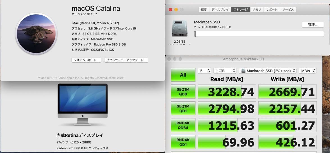The height and width of the screenshot is (153, 330).
Task: Click the 2.05 TB label under the drive icon
Action: pyautogui.click(x=180, y=42)
